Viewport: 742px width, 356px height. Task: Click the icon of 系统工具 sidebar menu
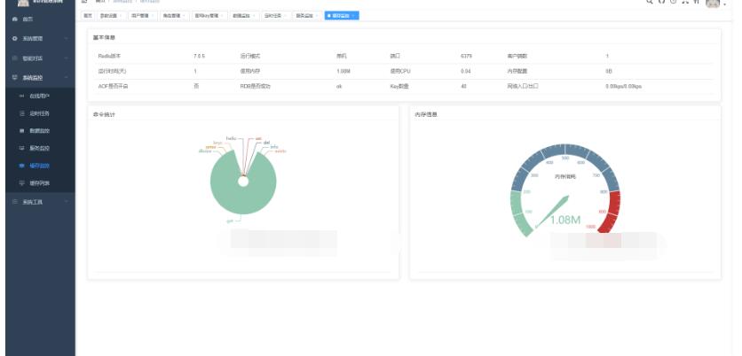pos(15,202)
